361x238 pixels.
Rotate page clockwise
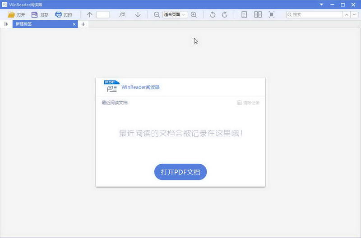pyautogui.click(x=225, y=14)
